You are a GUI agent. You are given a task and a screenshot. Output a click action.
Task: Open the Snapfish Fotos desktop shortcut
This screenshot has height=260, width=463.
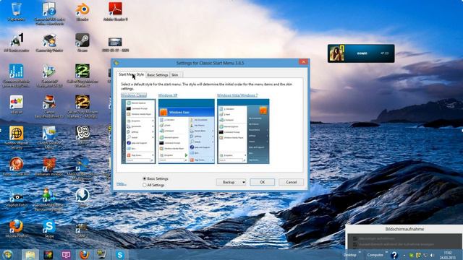pyautogui.click(x=16, y=197)
